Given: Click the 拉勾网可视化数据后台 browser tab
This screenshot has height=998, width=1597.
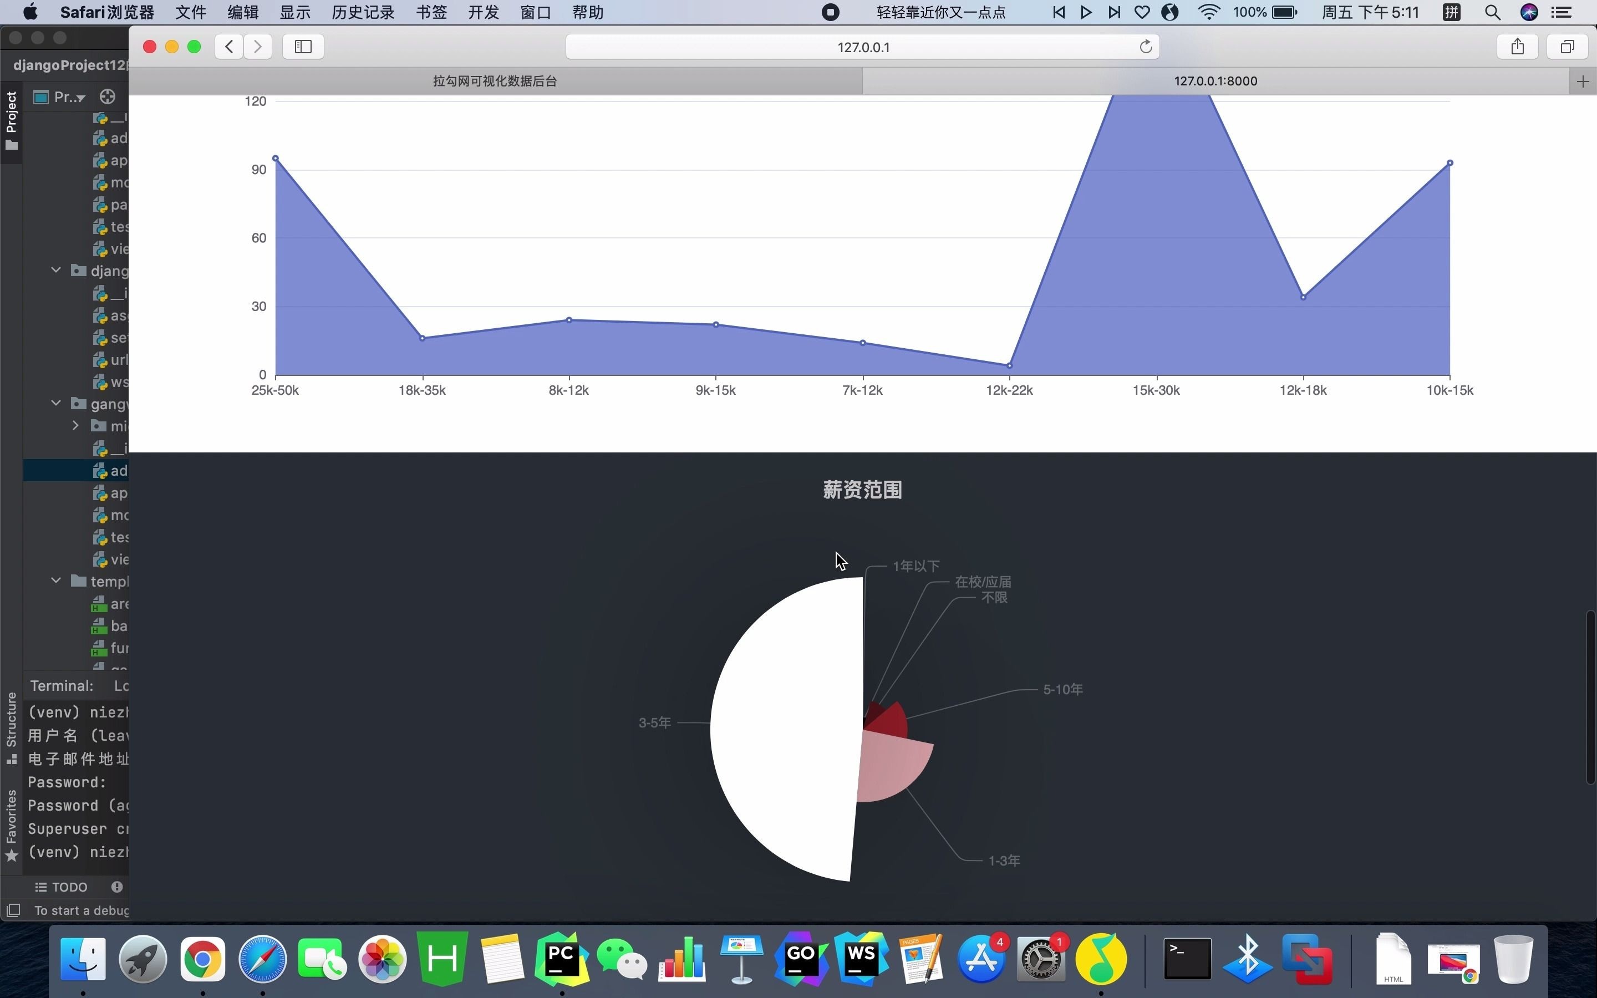Looking at the screenshot, I should (x=496, y=80).
